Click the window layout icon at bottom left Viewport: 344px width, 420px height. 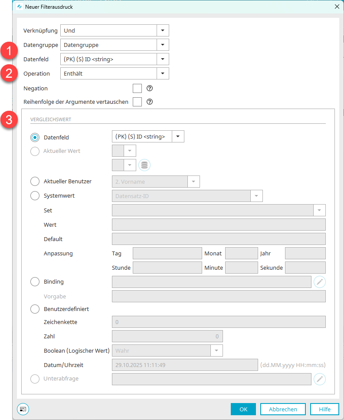[23, 409]
